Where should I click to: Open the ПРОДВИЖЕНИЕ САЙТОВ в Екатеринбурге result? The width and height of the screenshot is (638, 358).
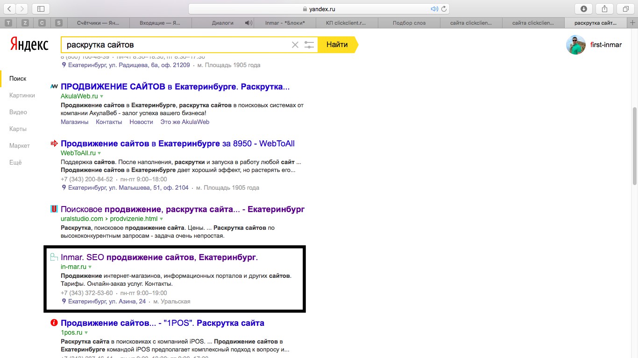(x=175, y=87)
